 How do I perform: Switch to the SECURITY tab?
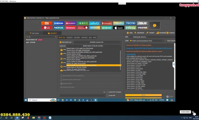[52, 33]
